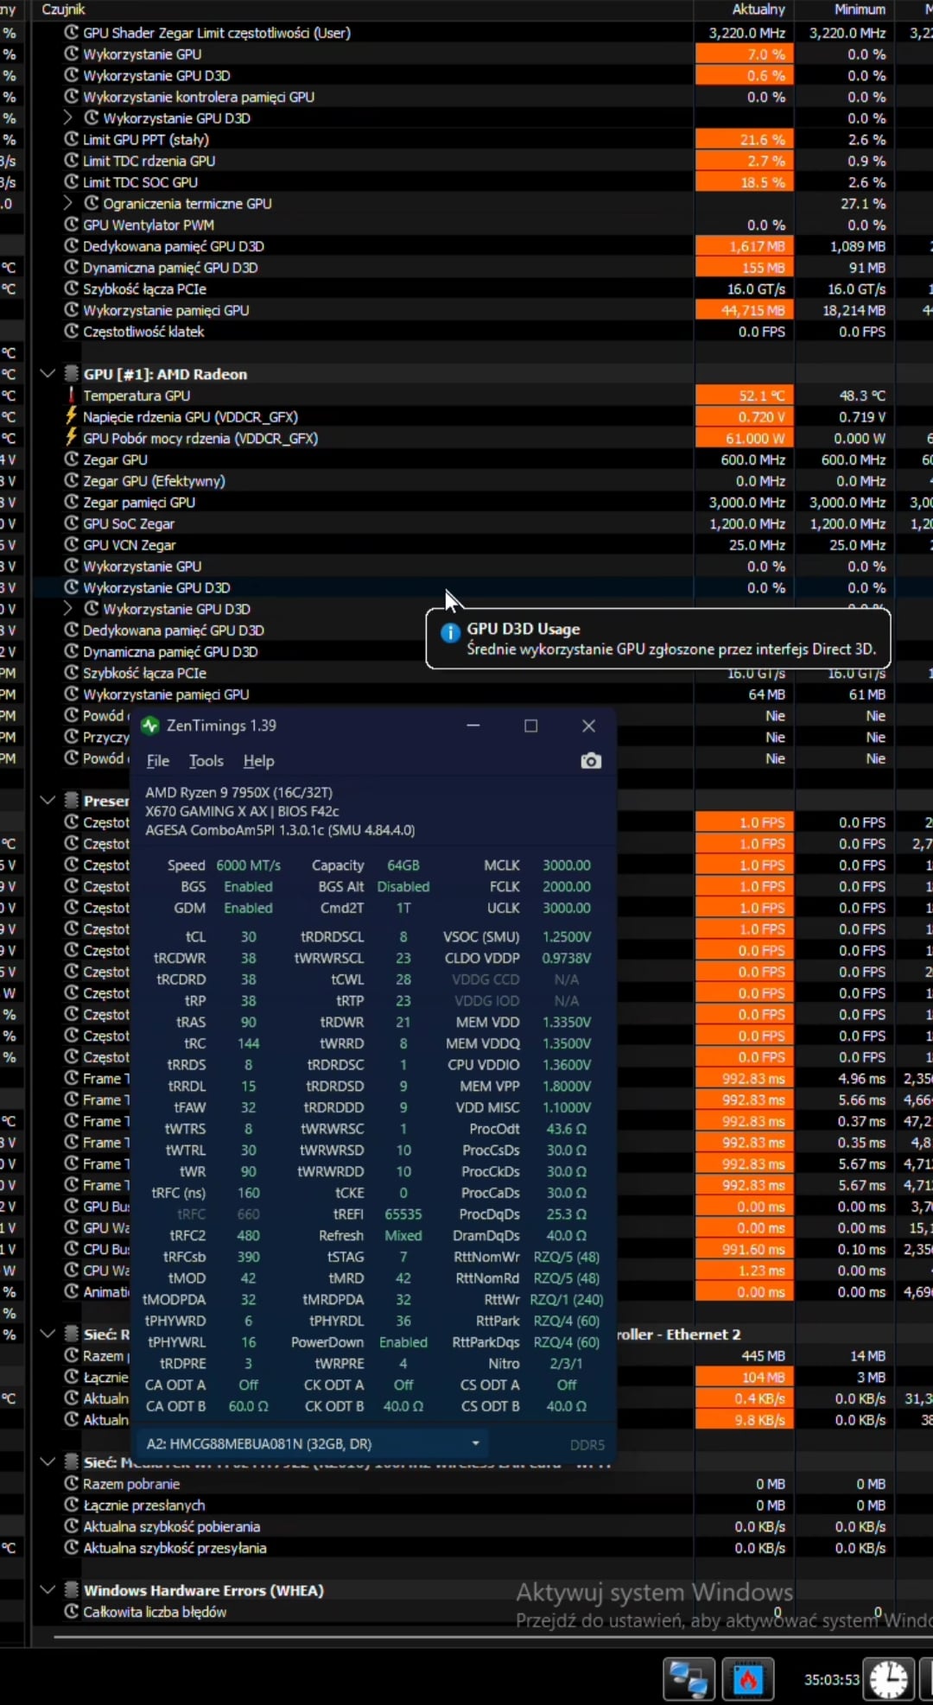Click the MEM VDD 1.3350V value

click(567, 1022)
